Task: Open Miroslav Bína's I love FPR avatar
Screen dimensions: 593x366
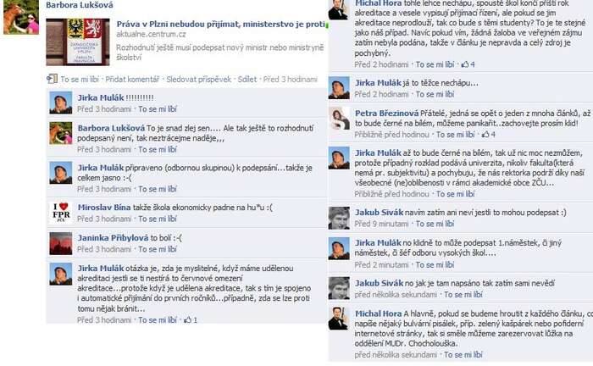Action: 60,213
